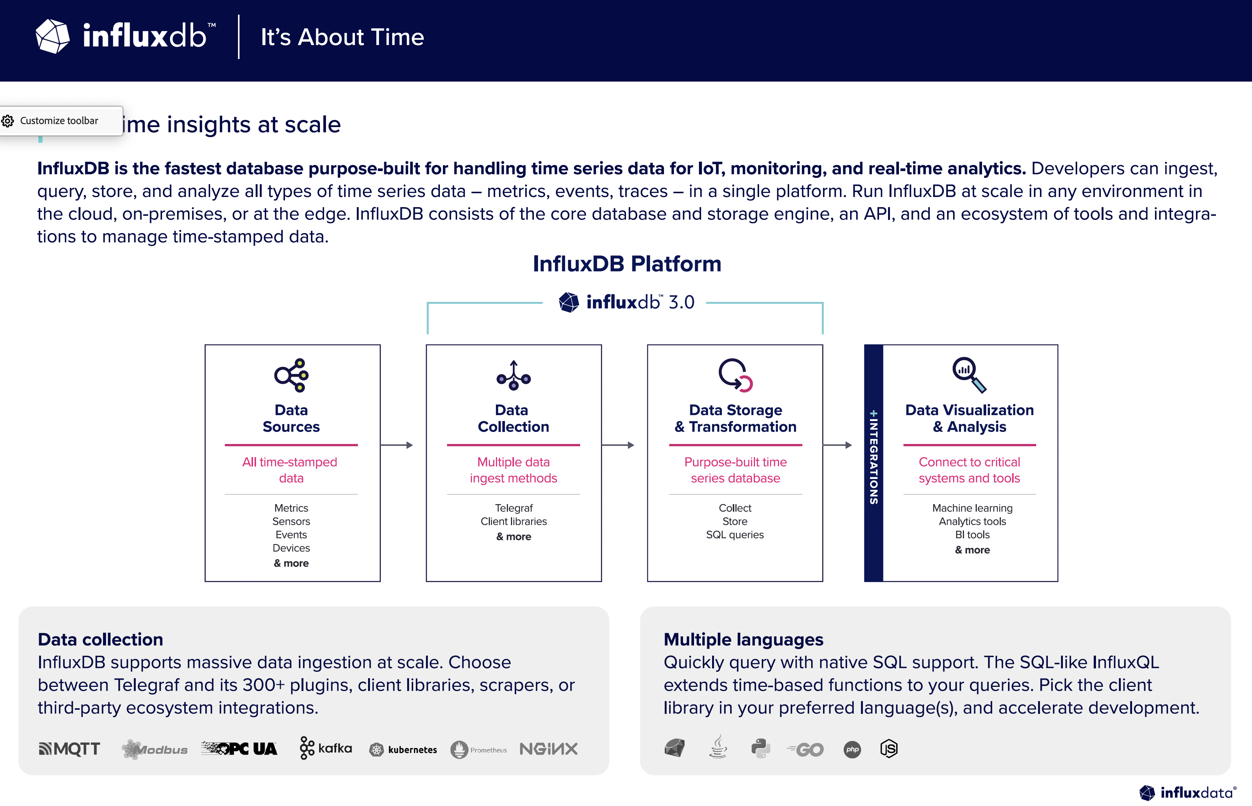
Task: Click "Machine learning" in the Visualization box
Action: coord(972,508)
